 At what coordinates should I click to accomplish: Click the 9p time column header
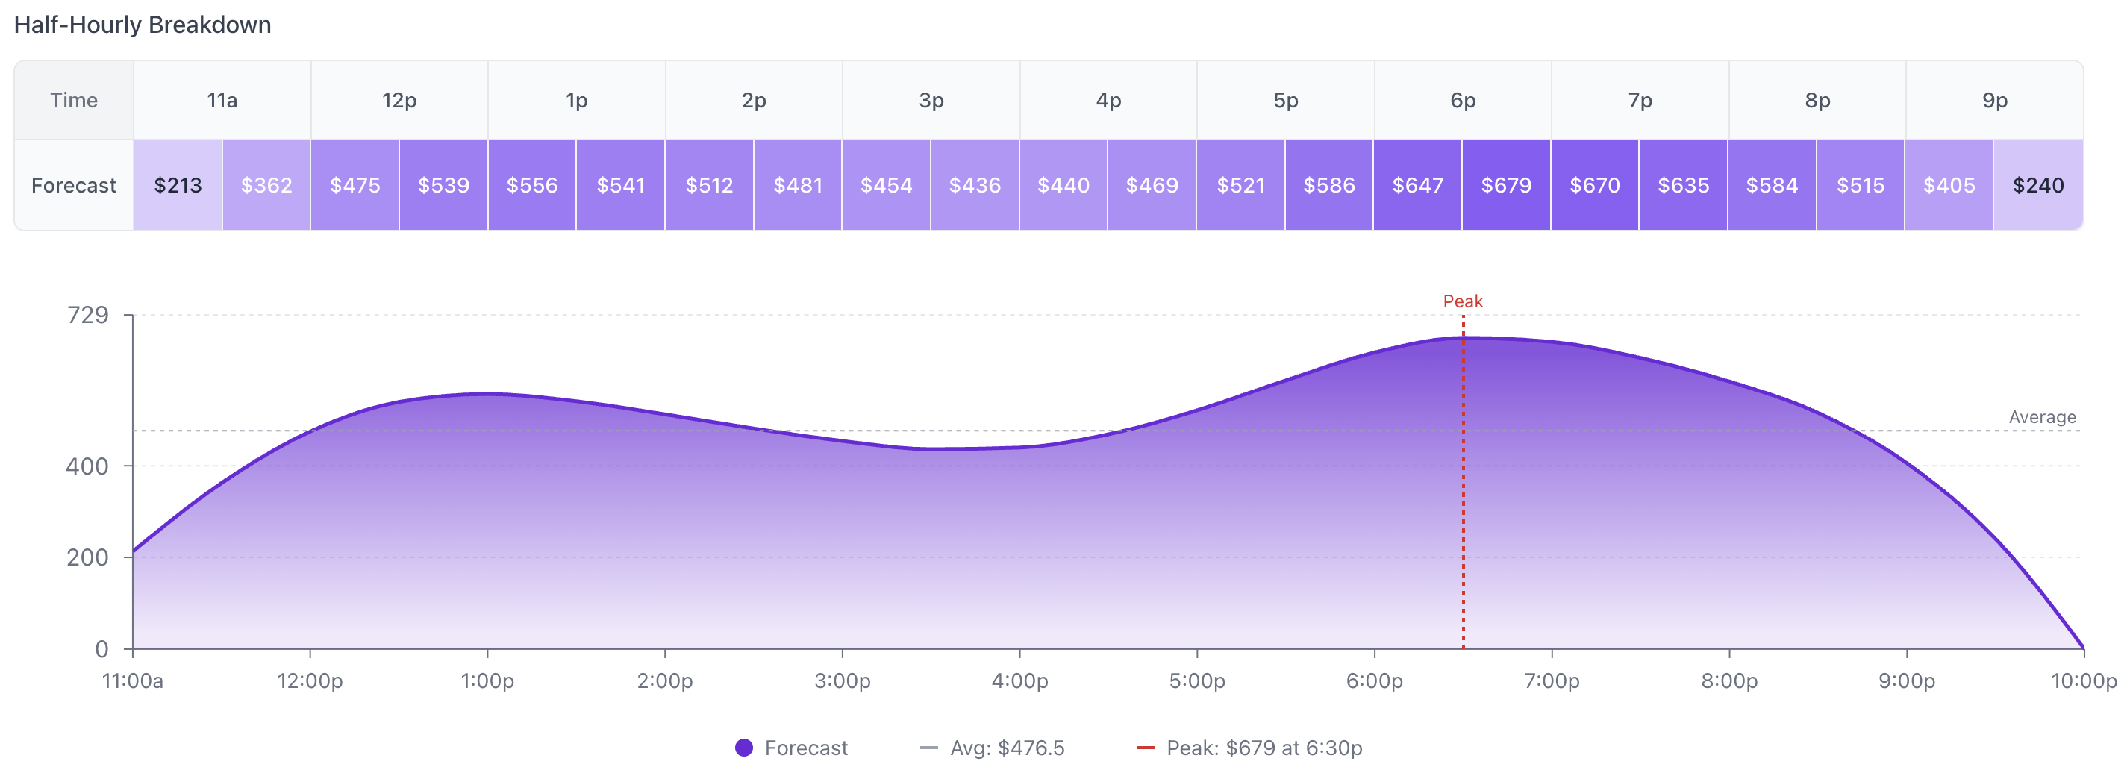tap(1994, 101)
